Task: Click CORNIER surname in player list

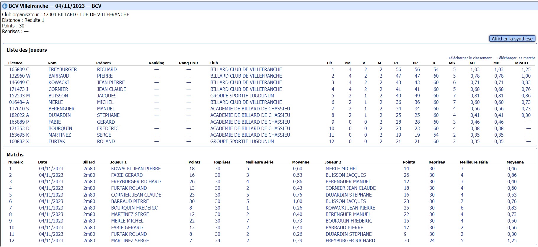Action: pyautogui.click(x=58, y=89)
